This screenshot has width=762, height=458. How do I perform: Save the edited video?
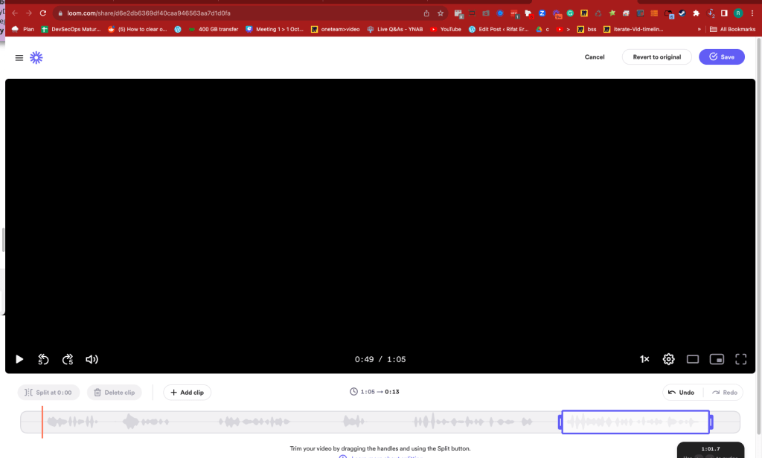click(x=722, y=57)
